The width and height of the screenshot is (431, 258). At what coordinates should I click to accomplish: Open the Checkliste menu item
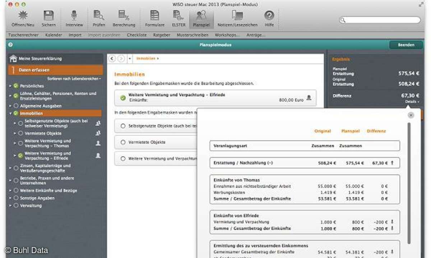[137, 35]
